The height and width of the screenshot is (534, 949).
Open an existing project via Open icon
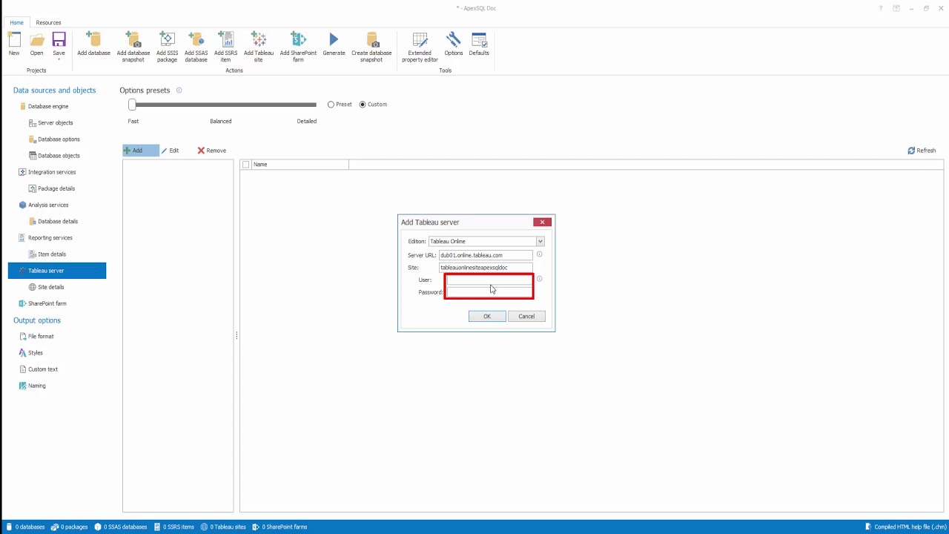(x=36, y=40)
